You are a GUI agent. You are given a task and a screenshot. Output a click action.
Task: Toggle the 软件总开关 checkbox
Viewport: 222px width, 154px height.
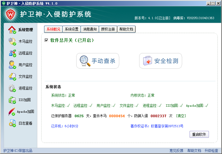click(x=46, y=40)
